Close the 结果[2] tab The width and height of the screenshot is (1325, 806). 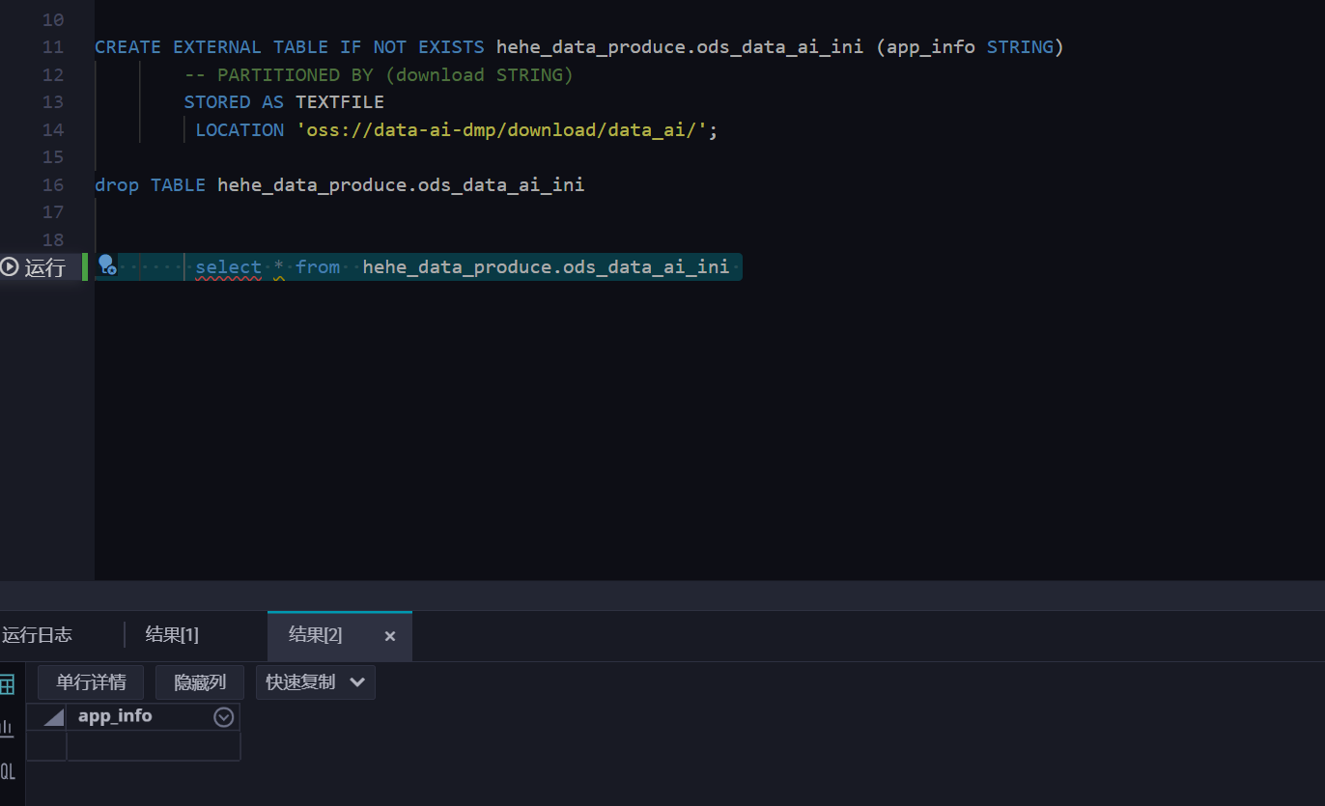pyautogui.click(x=390, y=636)
